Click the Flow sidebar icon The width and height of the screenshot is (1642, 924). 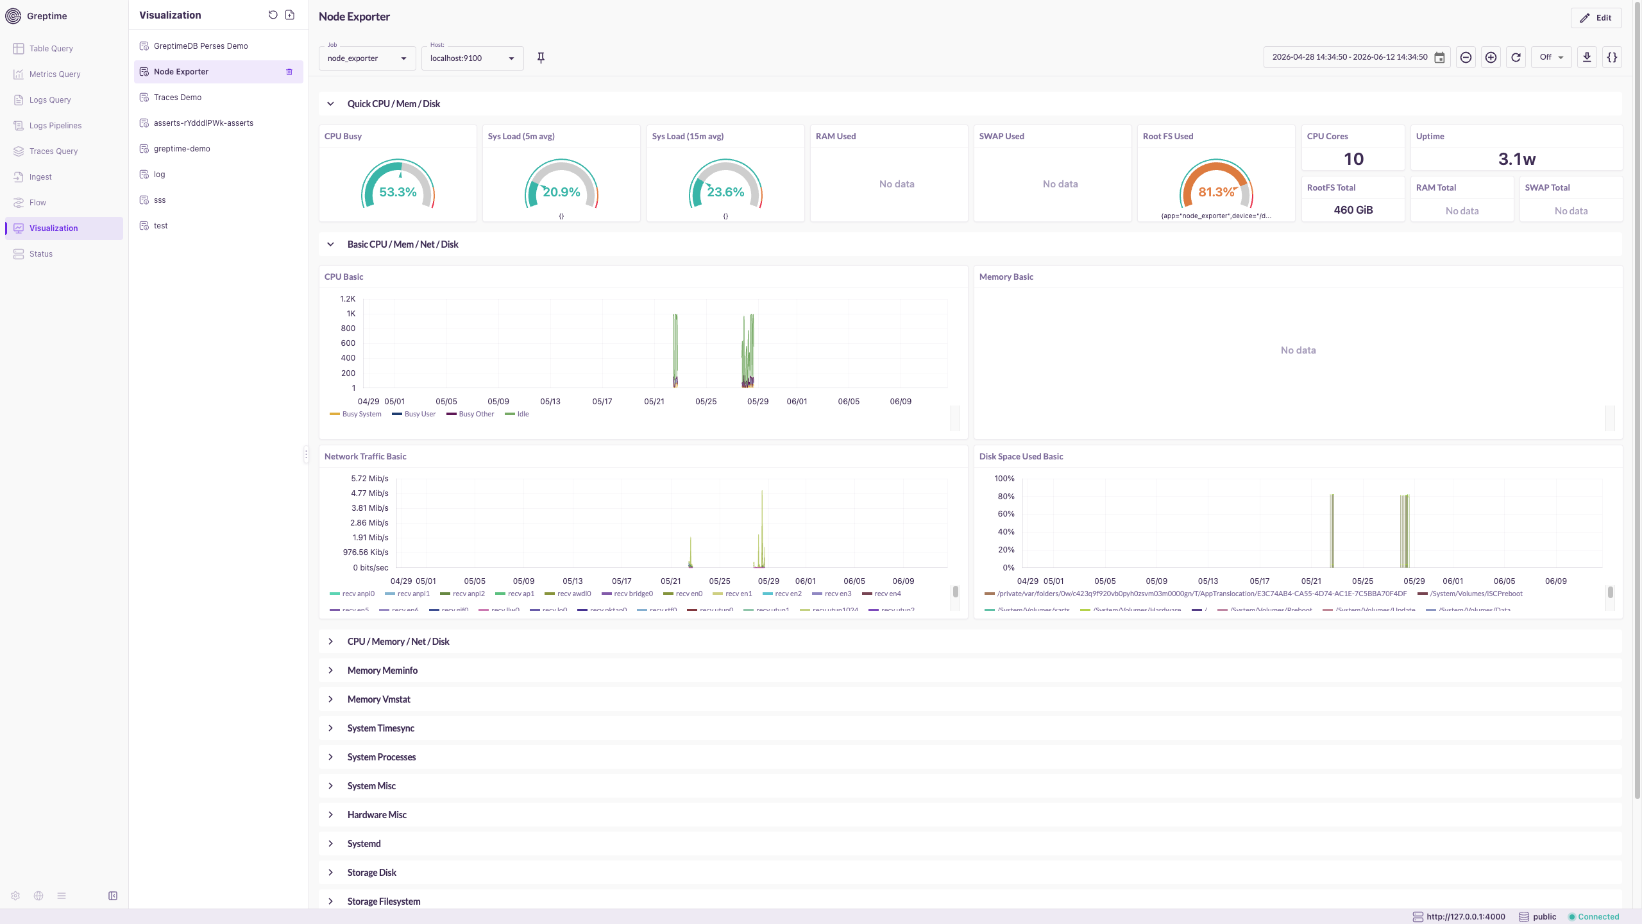pos(19,203)
